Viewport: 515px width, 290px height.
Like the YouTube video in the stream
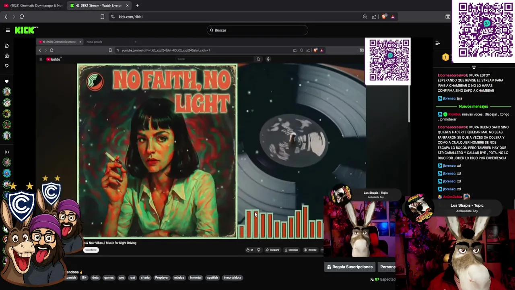(249, 250)
